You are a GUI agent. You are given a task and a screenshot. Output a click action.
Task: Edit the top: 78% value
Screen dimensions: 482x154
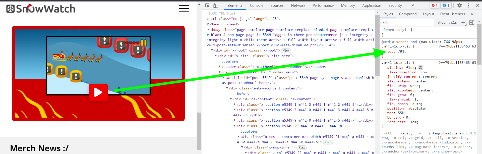(401, 52)
